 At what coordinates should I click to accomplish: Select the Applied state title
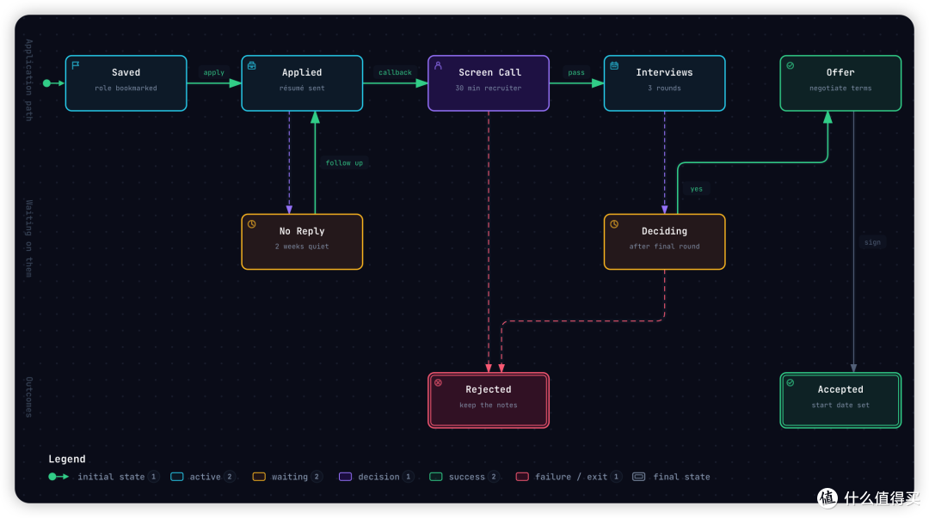tap(302, 72)
